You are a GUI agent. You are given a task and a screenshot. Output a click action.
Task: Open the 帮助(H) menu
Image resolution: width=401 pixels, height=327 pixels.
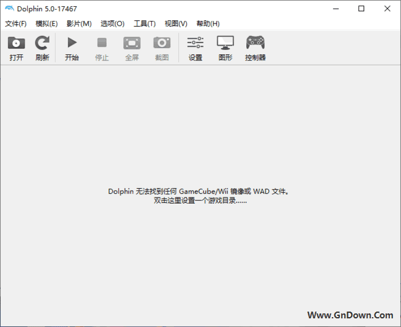pyautogui.click(x=208, y=23)
